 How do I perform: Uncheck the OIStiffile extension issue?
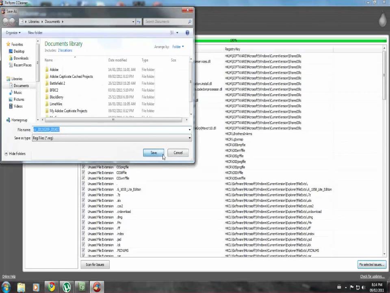83,173
